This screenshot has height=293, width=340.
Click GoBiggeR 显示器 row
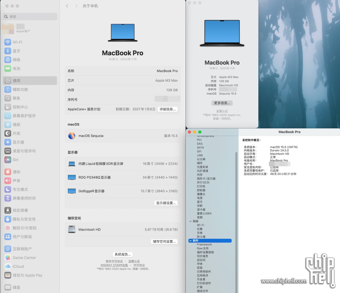(123, 191)
